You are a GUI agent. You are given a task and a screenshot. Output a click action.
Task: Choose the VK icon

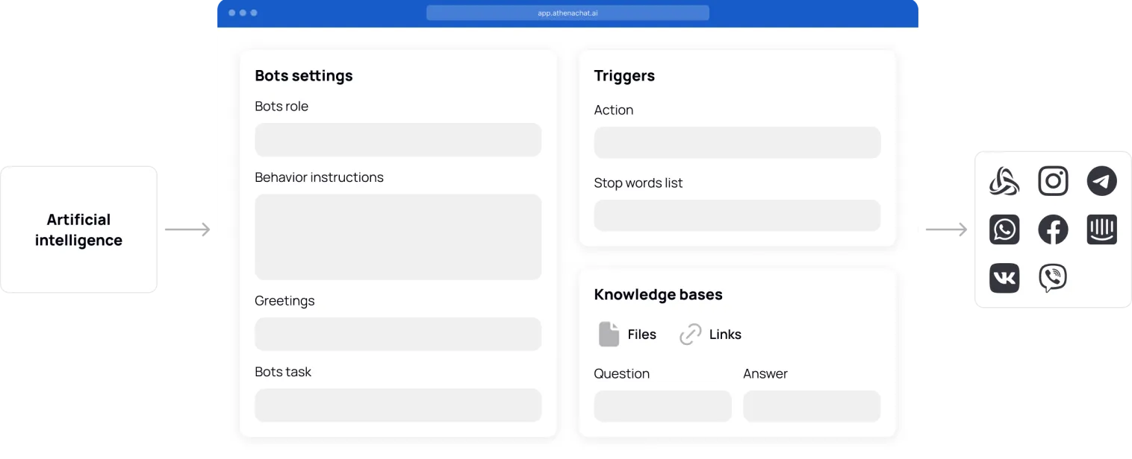pyautogui.click(x=1004, y=278)
